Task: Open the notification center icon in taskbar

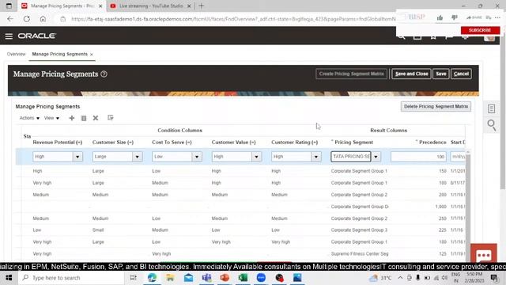Action: pyautogui.click(x=494, y=278)
